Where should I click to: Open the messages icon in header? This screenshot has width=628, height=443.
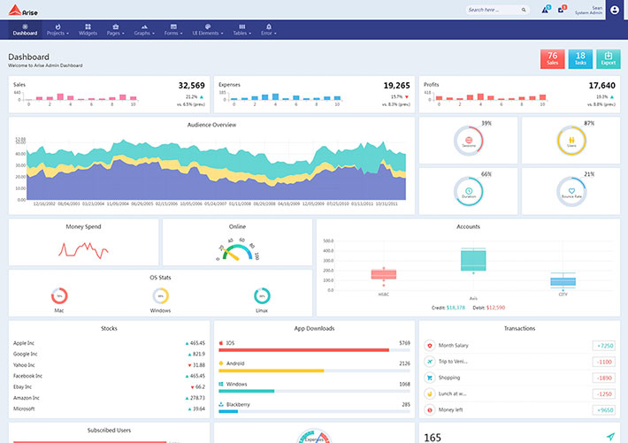pos(561,10)
